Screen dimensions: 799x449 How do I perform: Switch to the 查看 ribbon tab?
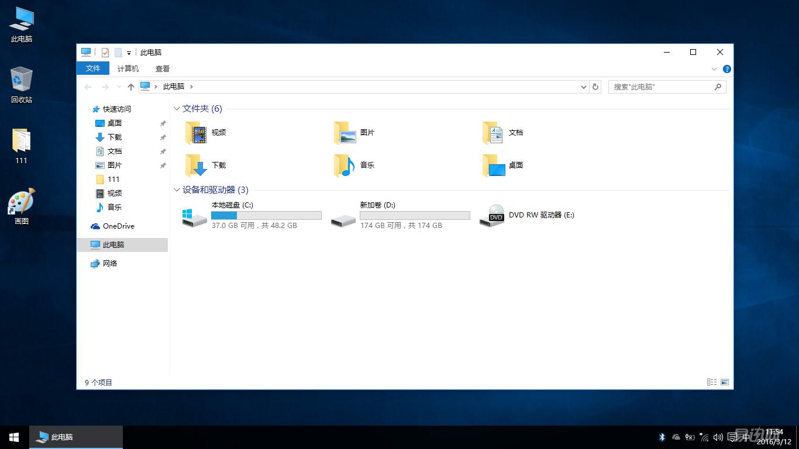(x=163, y=68)
